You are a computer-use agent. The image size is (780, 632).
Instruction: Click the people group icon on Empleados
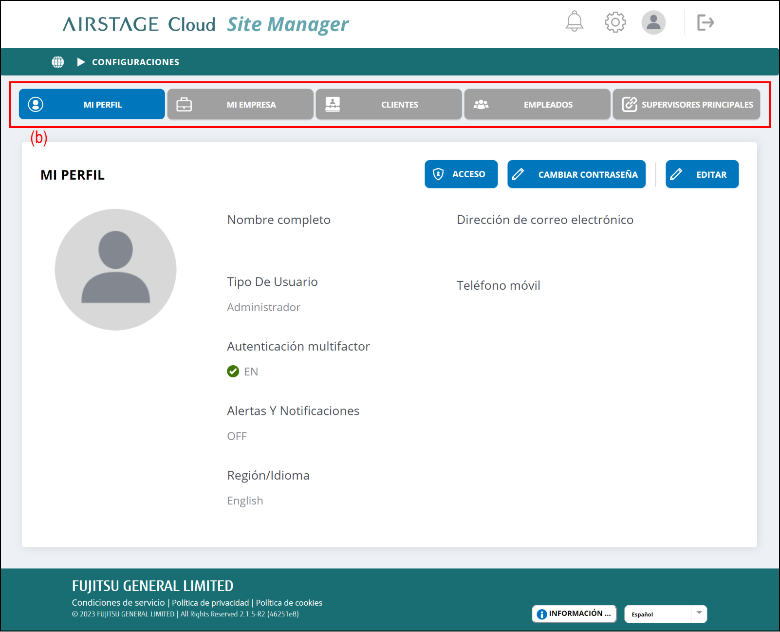coord(481,105)
